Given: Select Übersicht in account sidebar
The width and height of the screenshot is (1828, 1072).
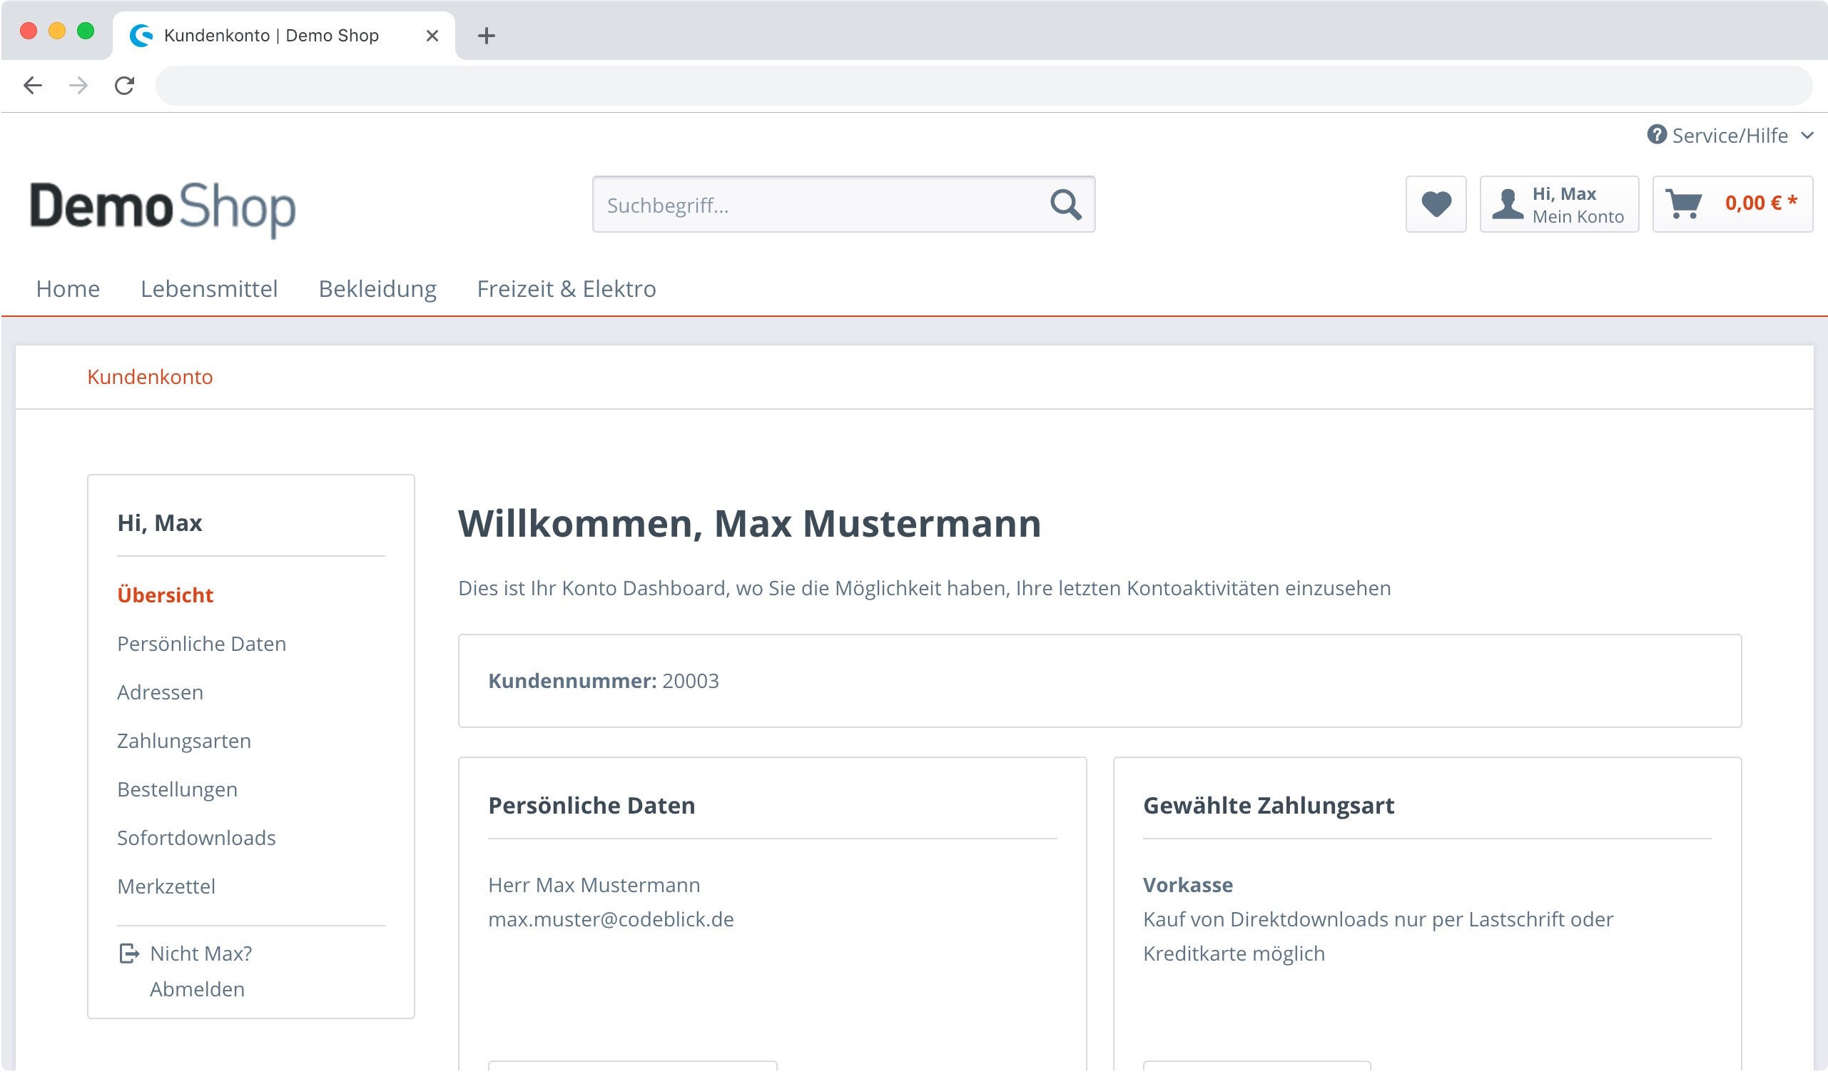Looking at the screenshot, I should pyautogui.click(x=166, y=595).
